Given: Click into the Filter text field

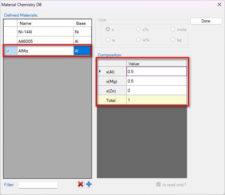Looking at the screenshot, I should (38, 185).
